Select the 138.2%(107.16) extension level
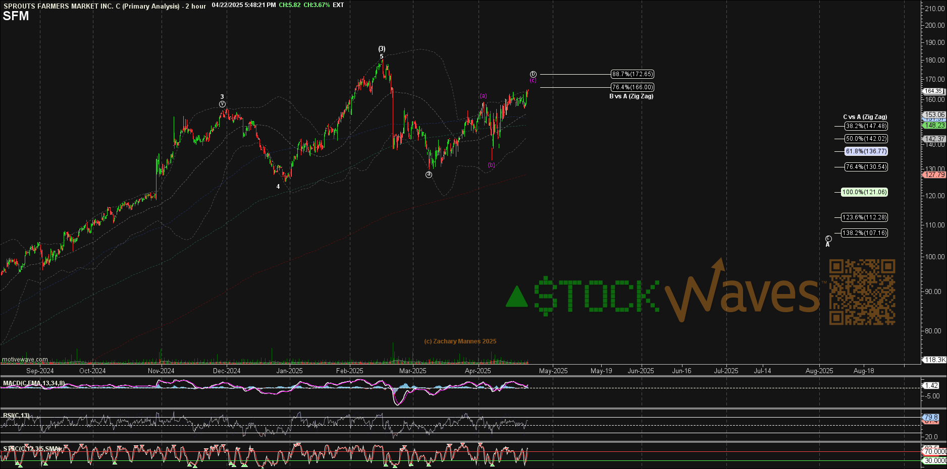This screenshot has height=469, width=947. coord(864,233)
